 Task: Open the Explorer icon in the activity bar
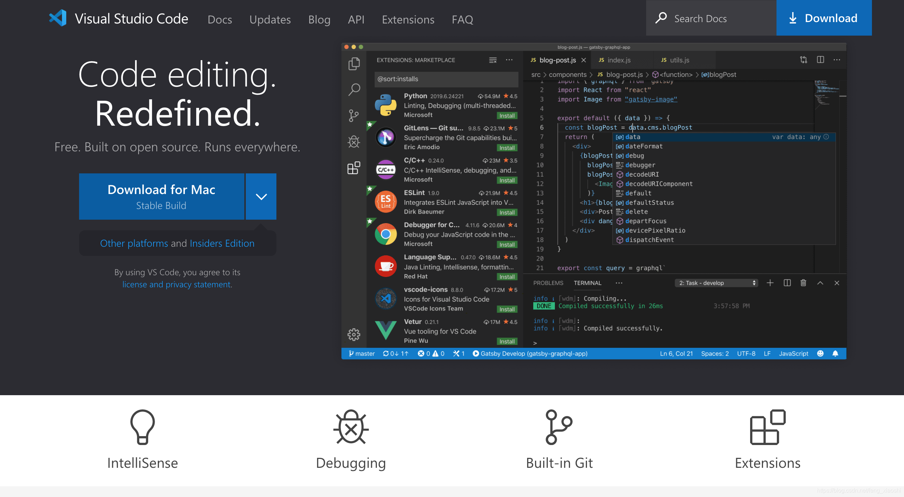[x=354, y=64]
